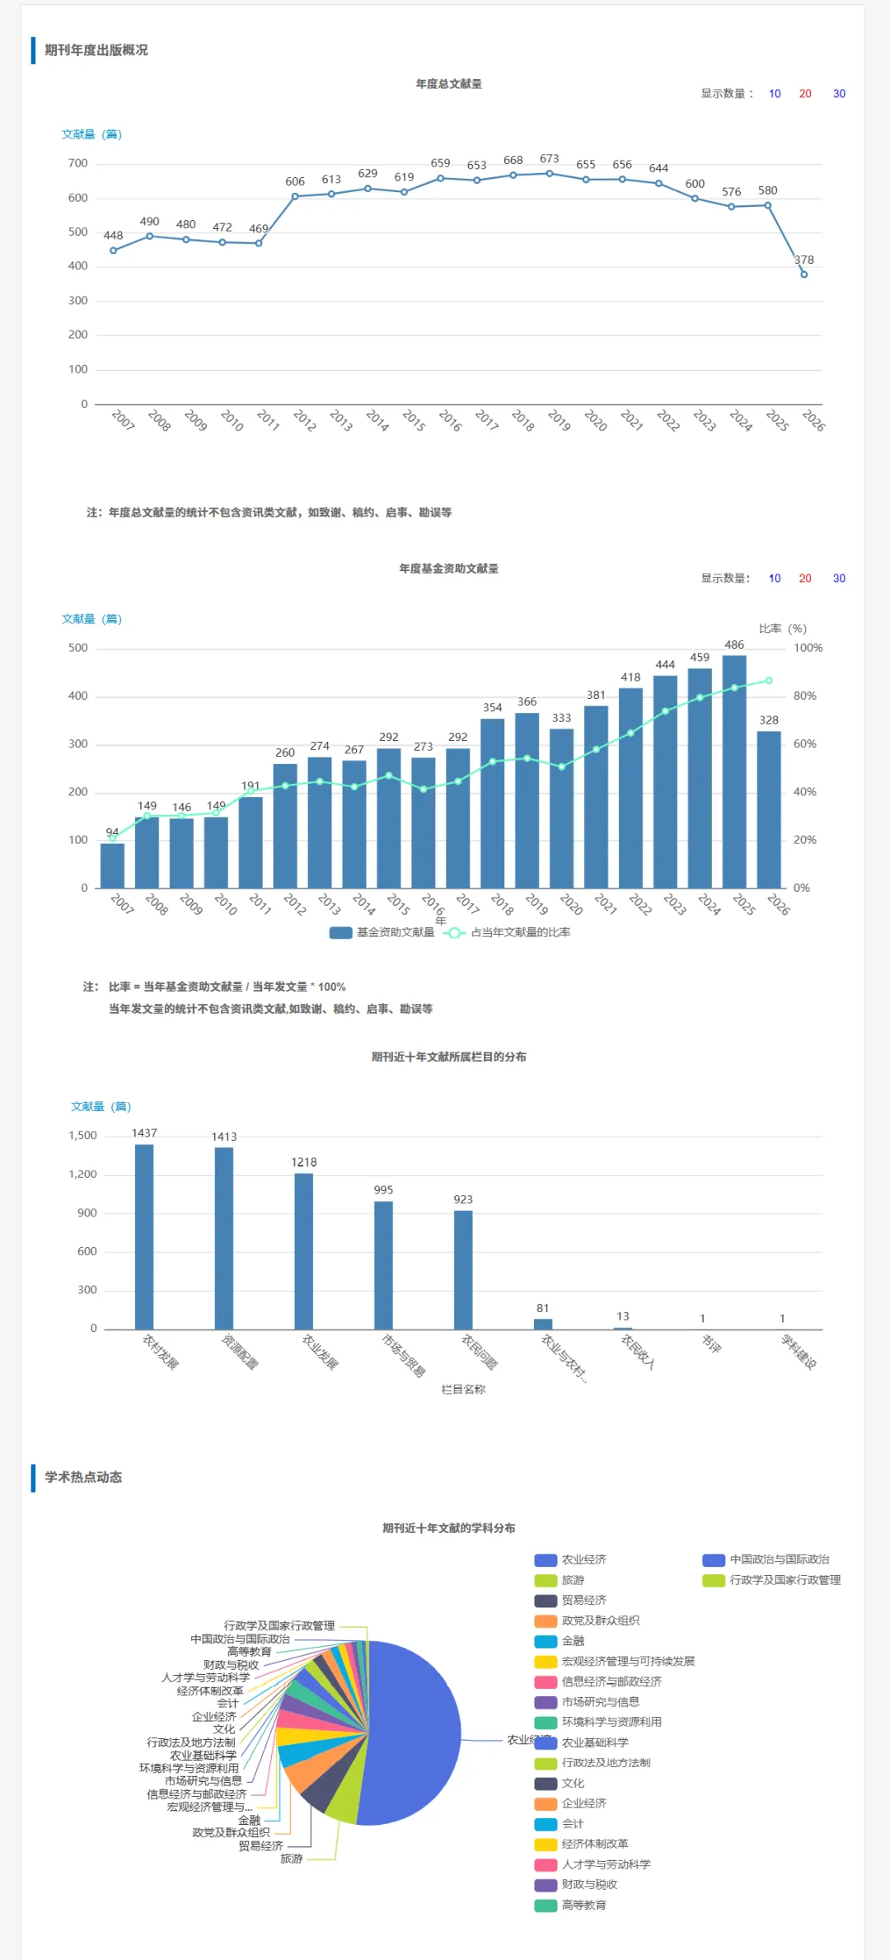Screen dimensions: 890x1960
Task: Toggle the 占当年文献量的比率 legend series
Action: click(x=508, y=933)
